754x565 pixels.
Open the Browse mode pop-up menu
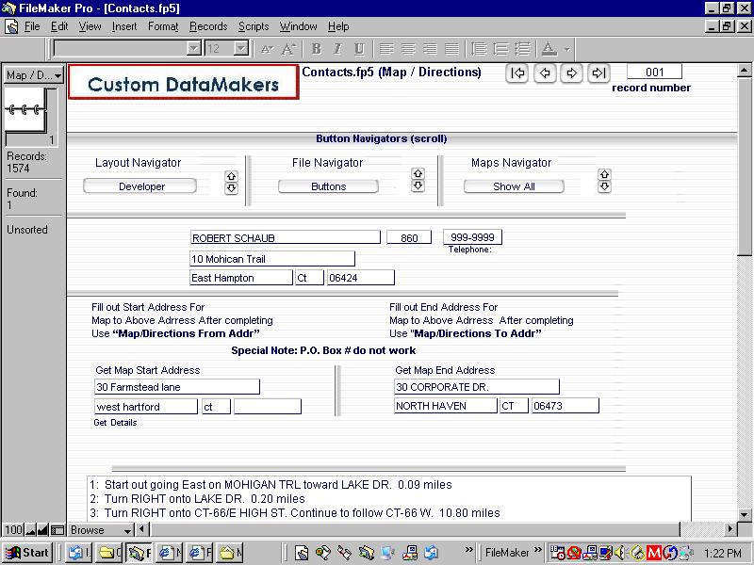coord(101,530)
